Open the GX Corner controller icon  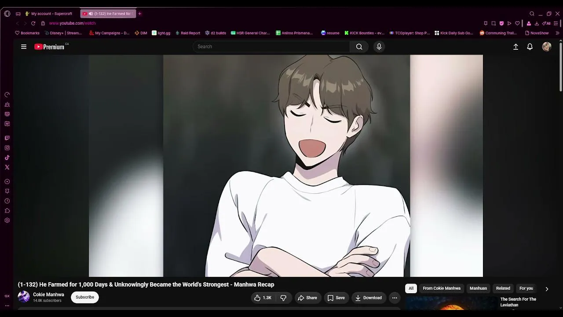(18, 14)
